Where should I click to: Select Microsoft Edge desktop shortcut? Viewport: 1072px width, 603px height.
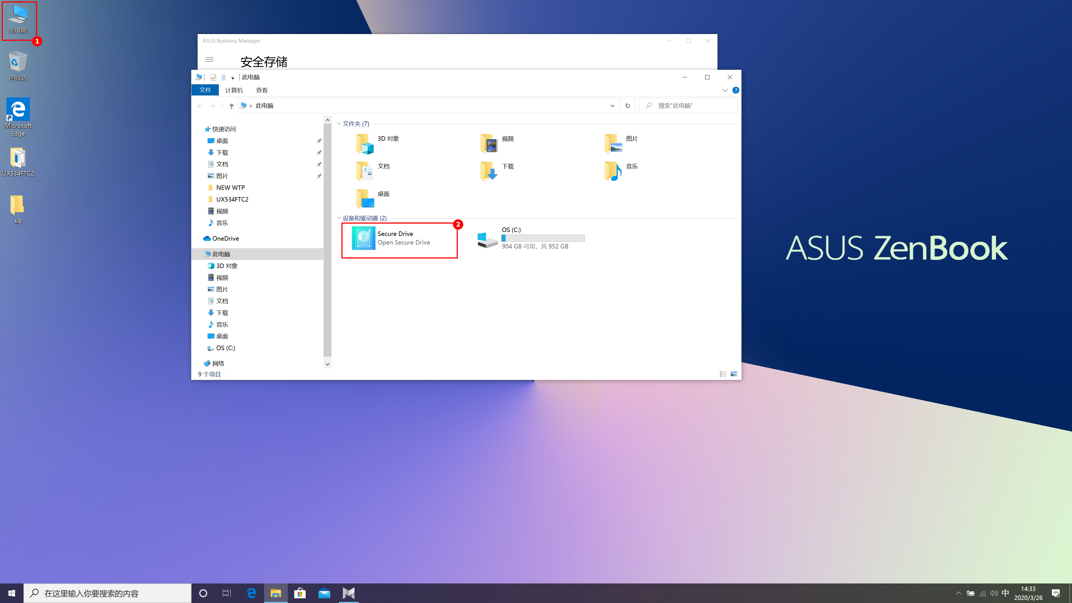click(18, 117)
